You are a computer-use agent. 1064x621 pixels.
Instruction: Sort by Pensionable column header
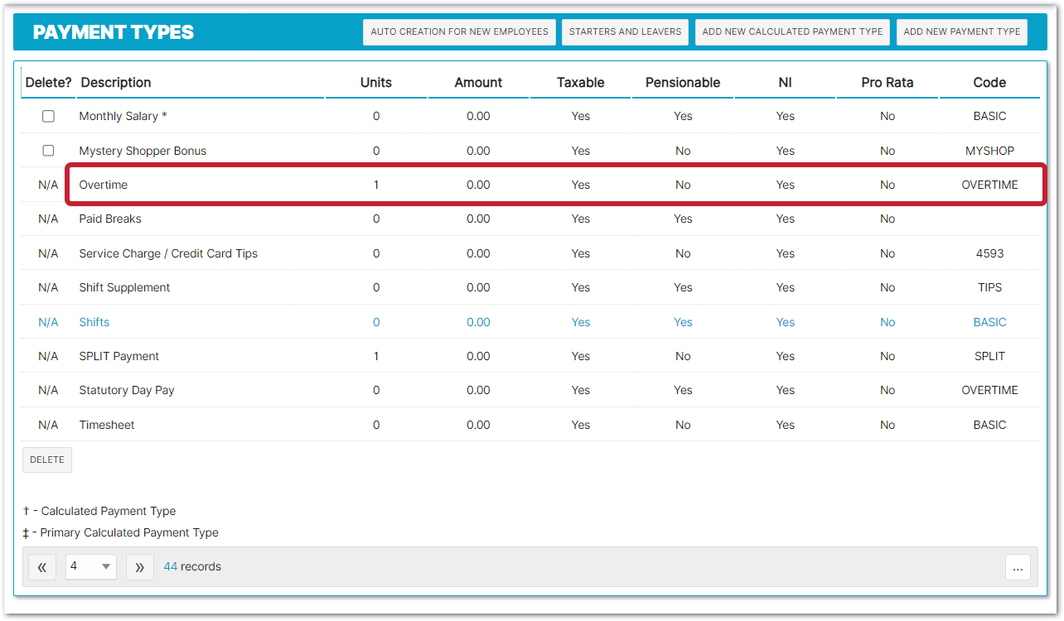(x=683, y=83)
